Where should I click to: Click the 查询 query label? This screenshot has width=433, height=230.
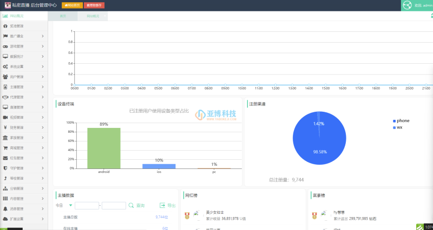[140, 206]
